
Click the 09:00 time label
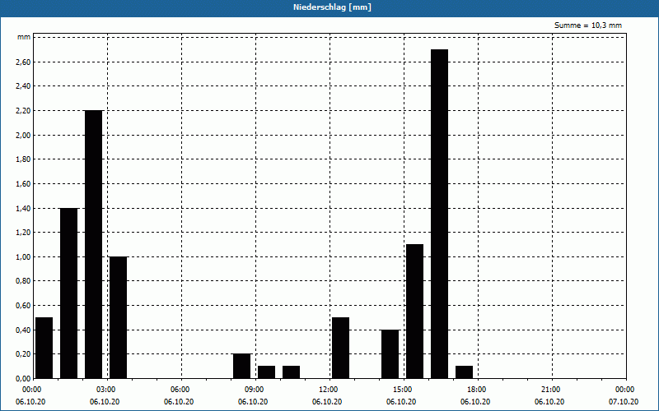click(x=255, y=390)
